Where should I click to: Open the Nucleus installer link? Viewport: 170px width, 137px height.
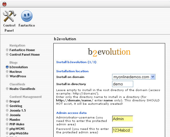(x=16, y=72)
